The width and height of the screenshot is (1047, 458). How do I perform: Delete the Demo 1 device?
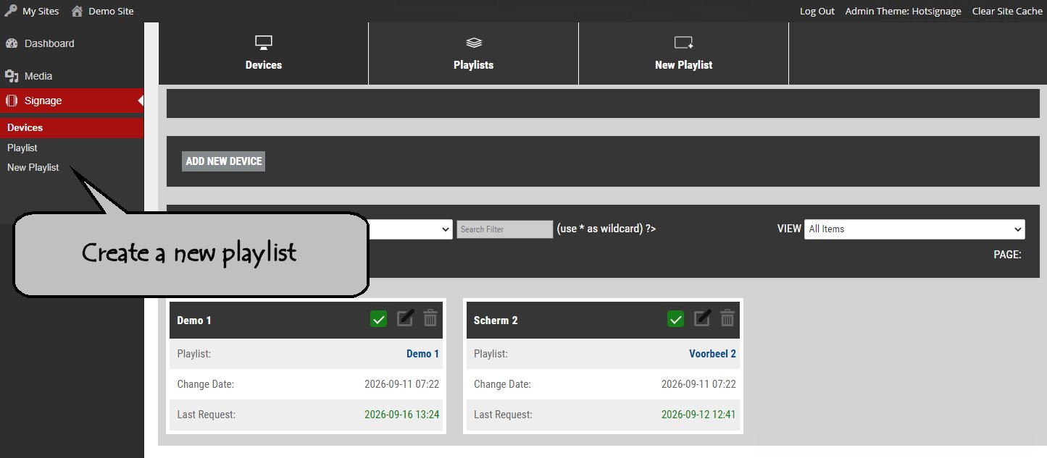[x=430, y=318]
